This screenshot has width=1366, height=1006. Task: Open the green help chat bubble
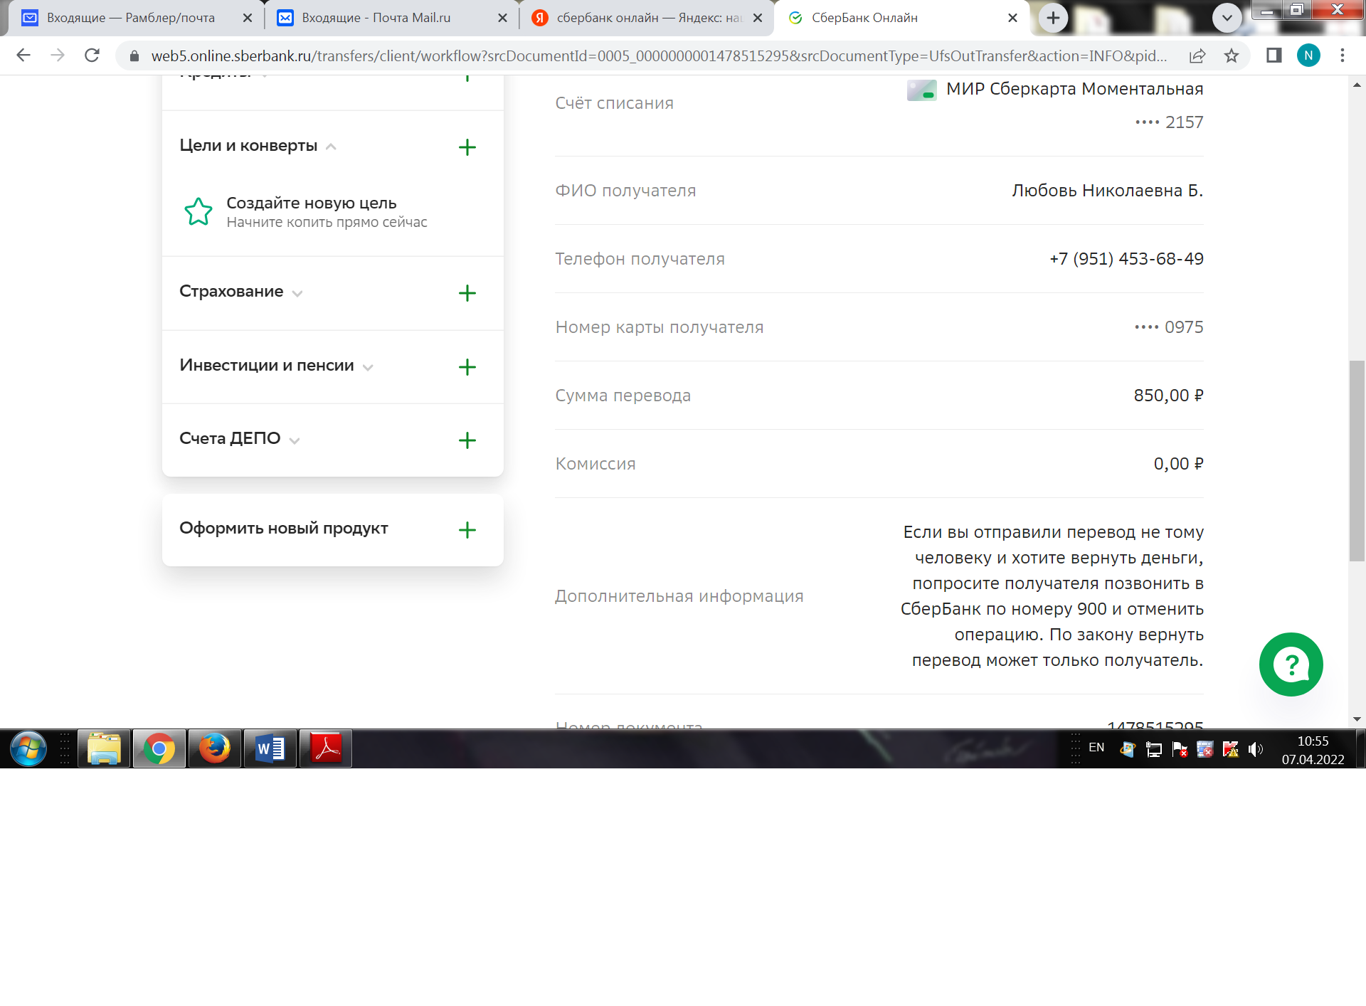point(1291,665)
